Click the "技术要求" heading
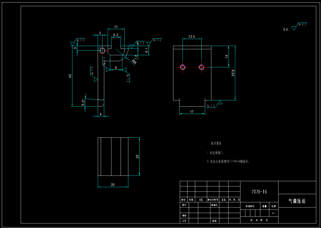321x228 pixels. pos(216,144)
